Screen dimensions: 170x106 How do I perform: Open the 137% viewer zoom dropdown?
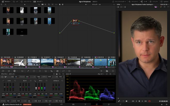119,4
